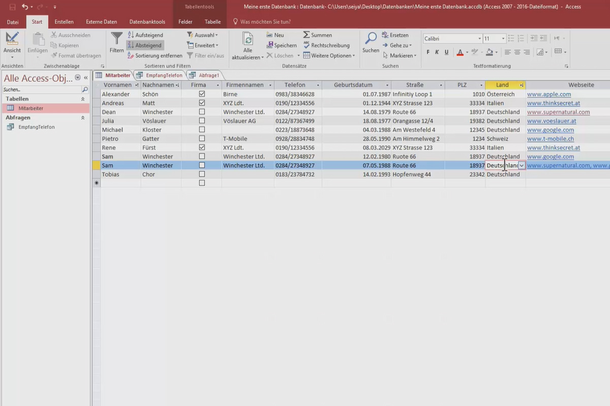Uncheck Firma checkbox for Rene Fürst
Screen dimensions: 610x406
[x=202, y=148]
